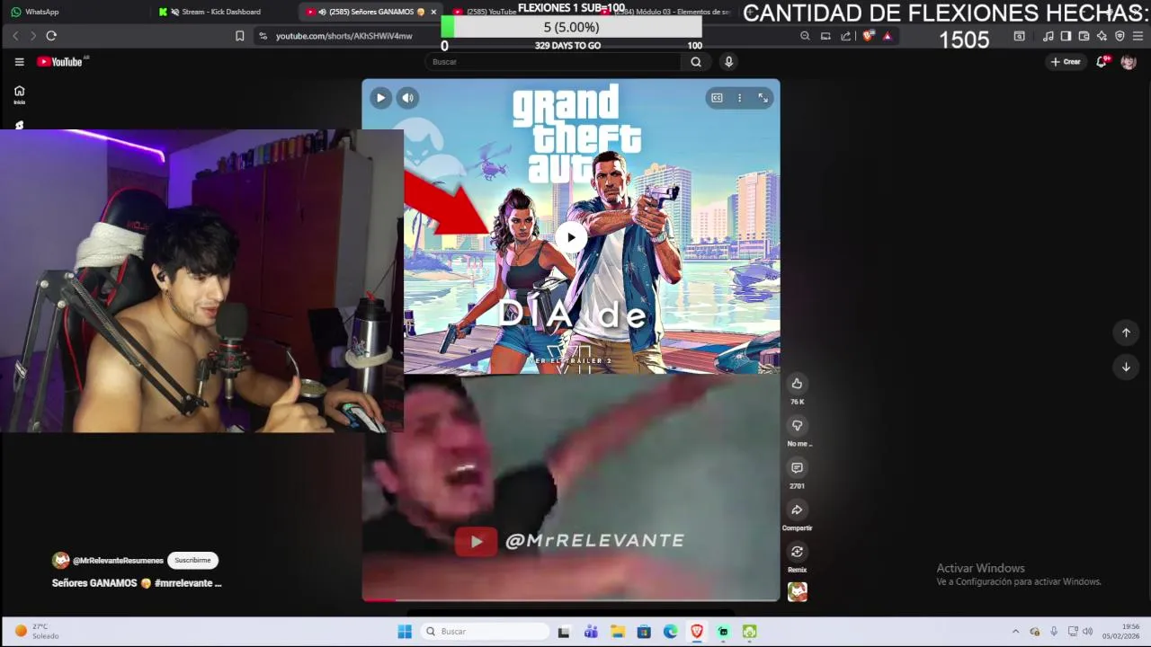Go to next Short with down arrow

(x=1126, y=367)
